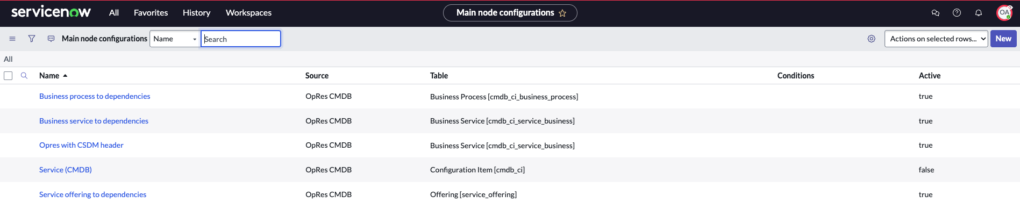Favorite Main node configurations with the star icon
Screen dimensions: 1020x210
pos(562,13)
